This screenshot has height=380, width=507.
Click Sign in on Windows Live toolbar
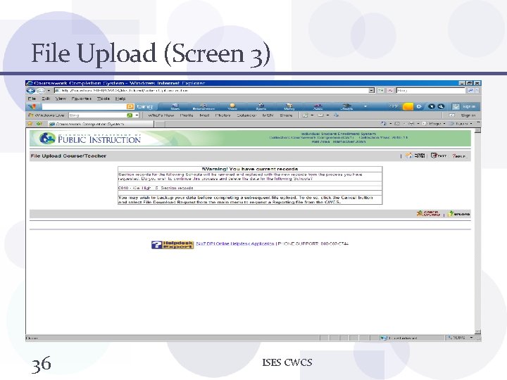tap(468, 115)
